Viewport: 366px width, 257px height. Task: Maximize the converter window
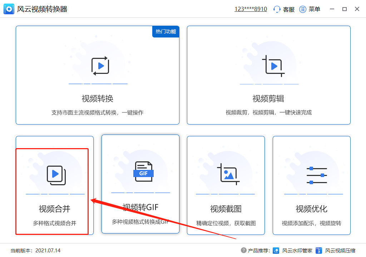tap(345, 9)
